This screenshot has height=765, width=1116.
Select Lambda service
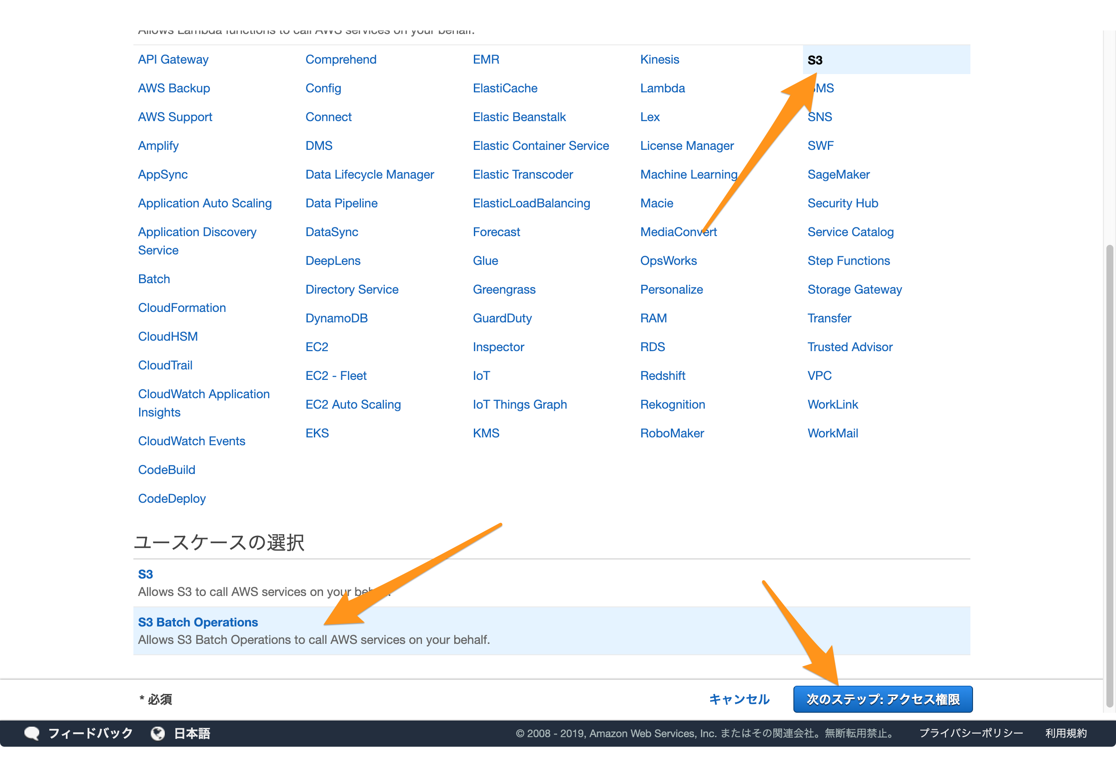tap(662, 88)
